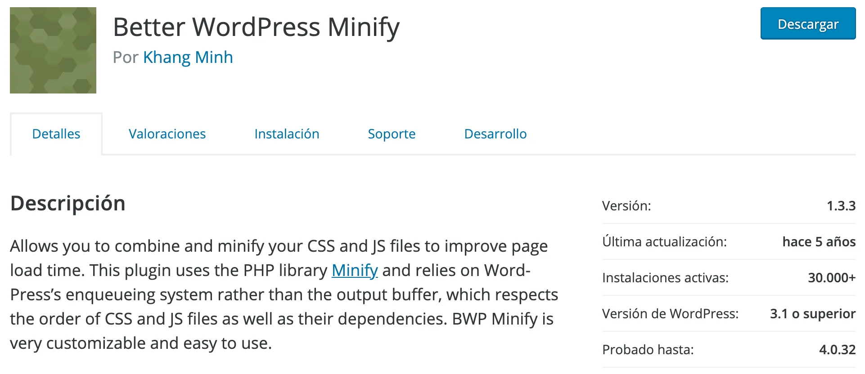Screen dimensions: 865x374
Task: View the Desarrollo tab
Action: [x=495, y=134]
